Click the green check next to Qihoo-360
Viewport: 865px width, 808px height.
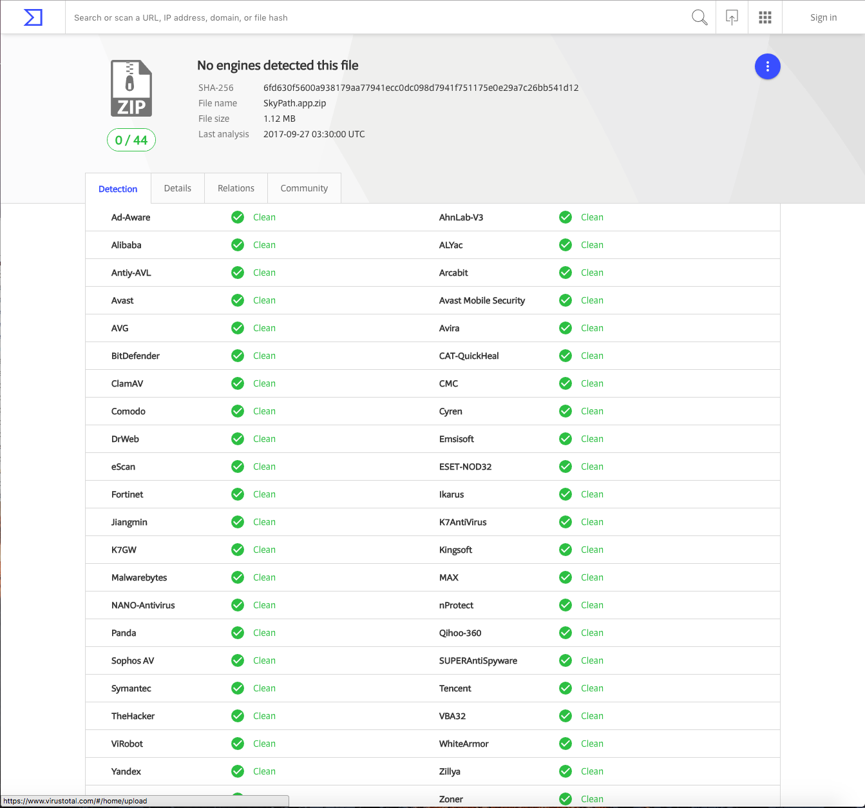pyautogui.click(x=566, y=633)
